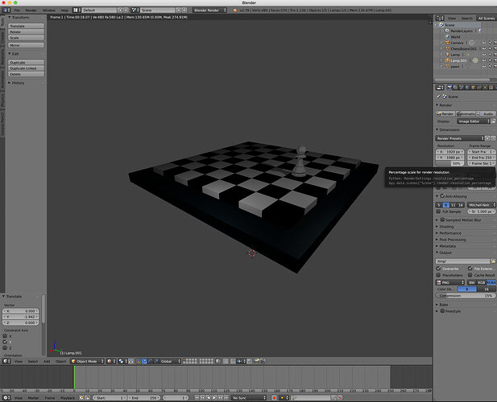The width and height of the screenshot is (497, 402).
Task: Disable the Anti-Aliasing checkbox
Action: click(x=442, y=196)
